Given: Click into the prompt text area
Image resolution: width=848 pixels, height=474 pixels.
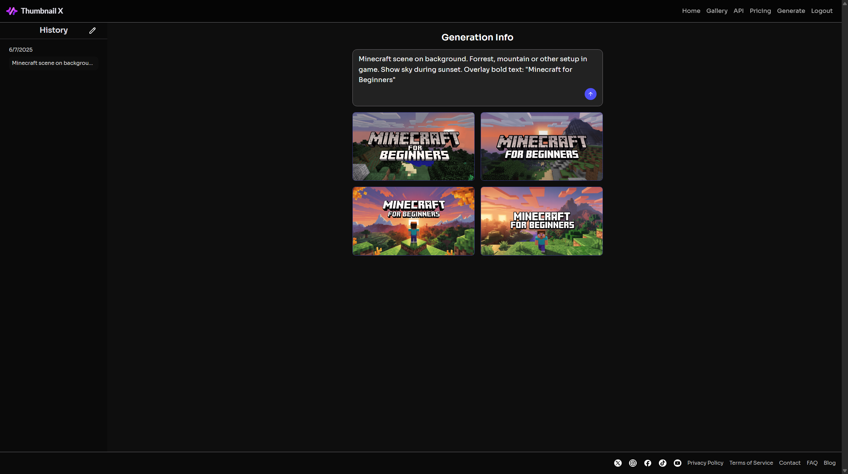Looking at the screenshot, I should coord(477,77).
